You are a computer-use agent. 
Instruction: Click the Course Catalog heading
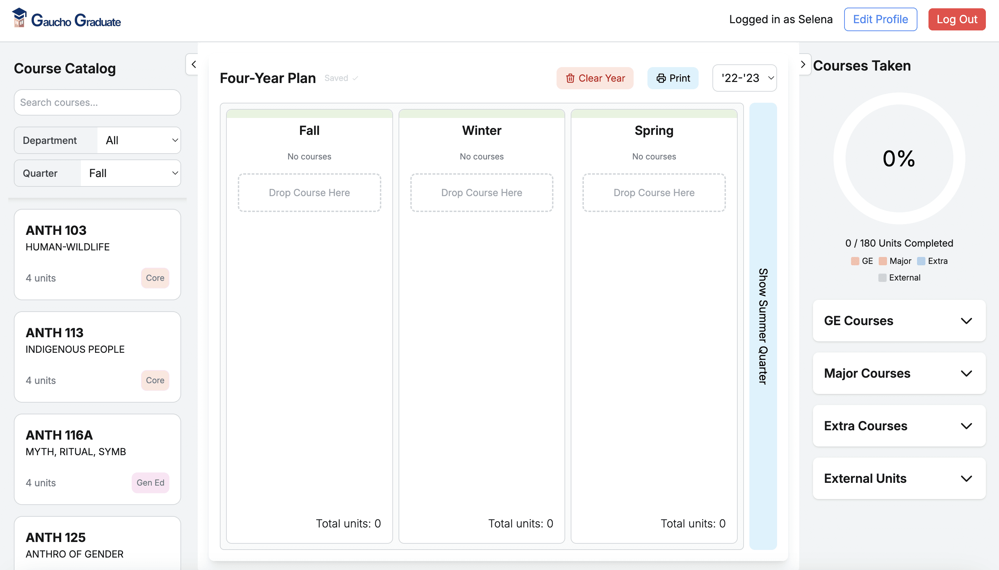(65, 68)
